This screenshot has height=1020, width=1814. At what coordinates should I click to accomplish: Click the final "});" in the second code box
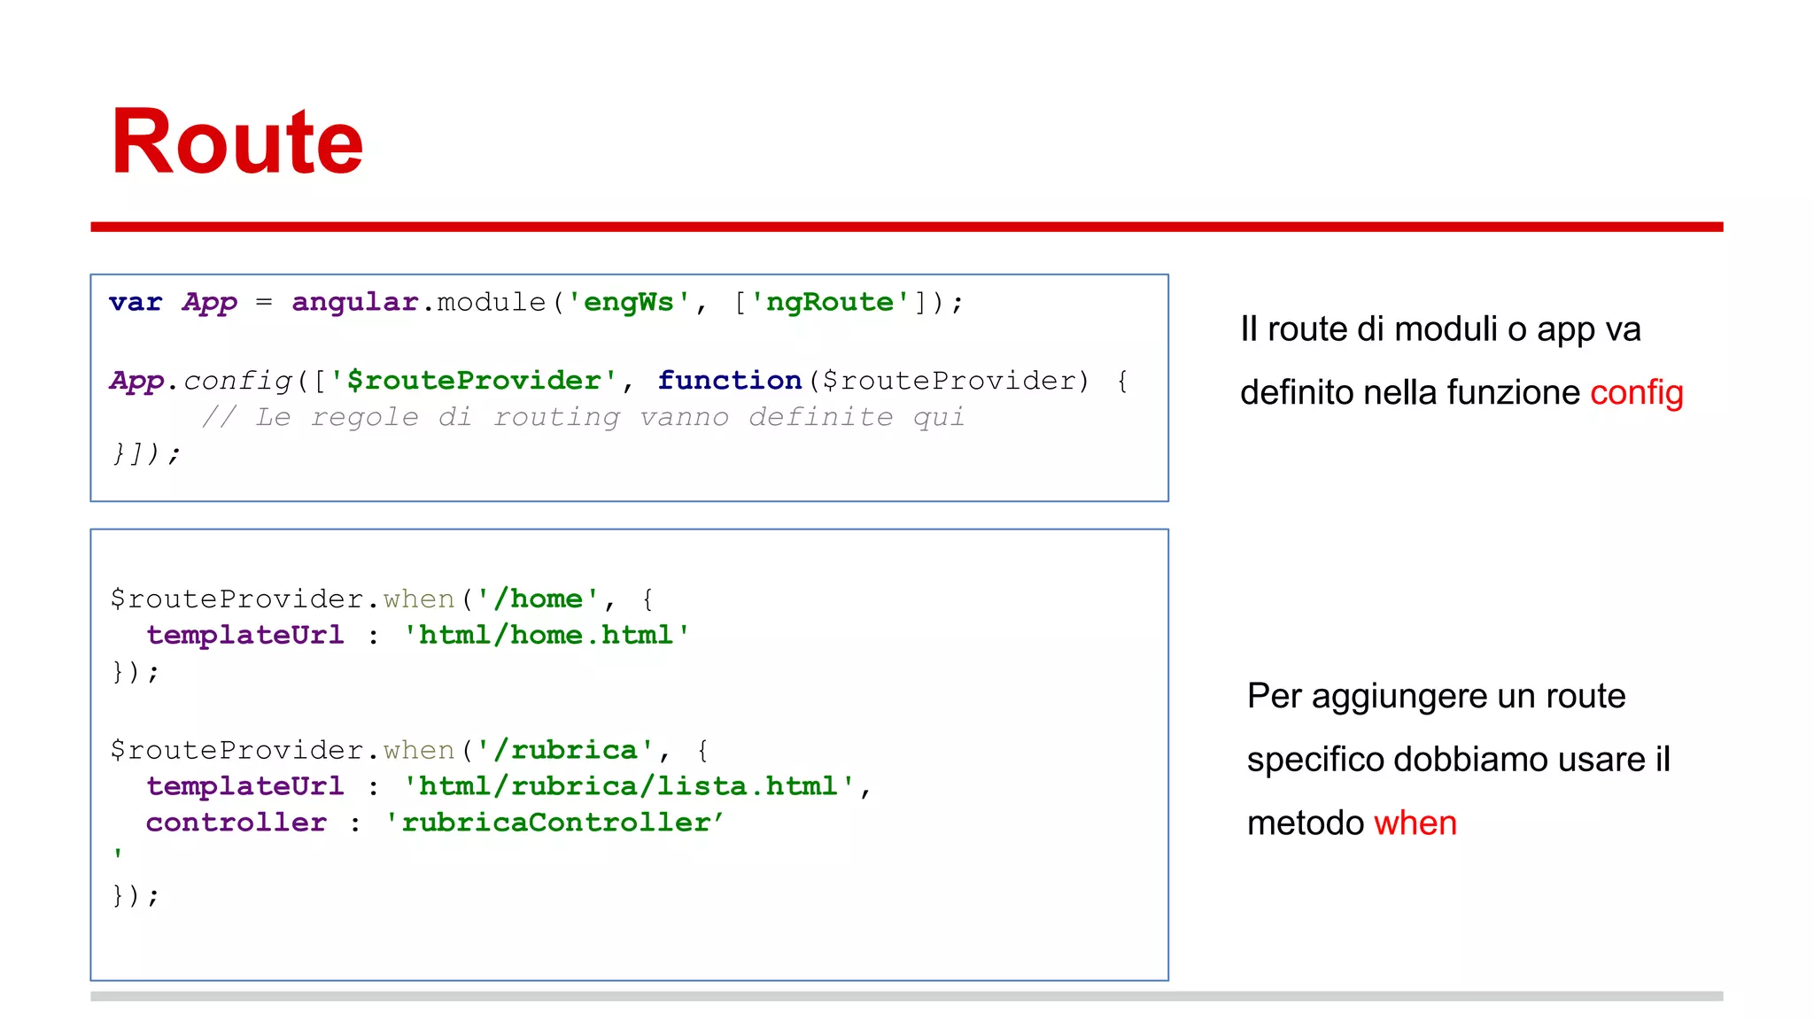(x=136, y=895)
